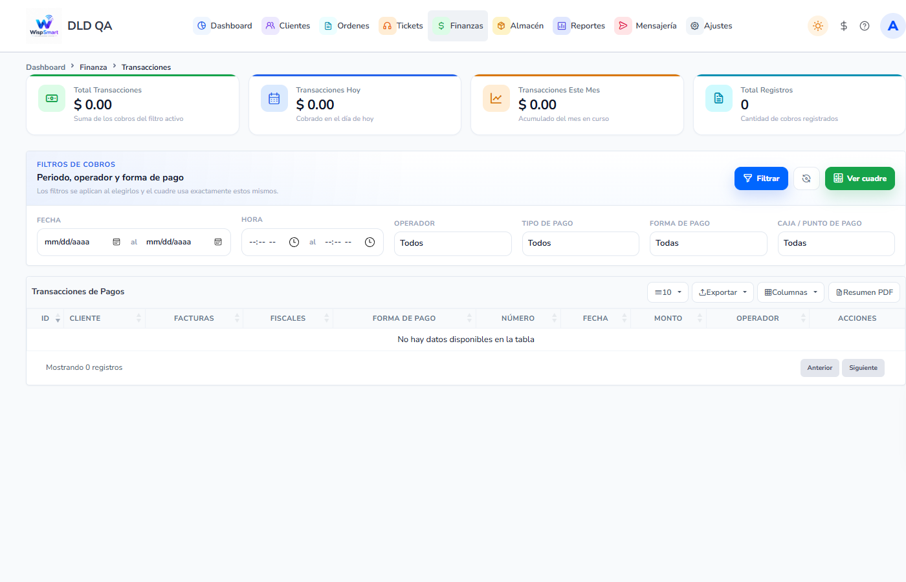
Task: Click the Dashboard breadcrumb link
Action: click(45, 67)
